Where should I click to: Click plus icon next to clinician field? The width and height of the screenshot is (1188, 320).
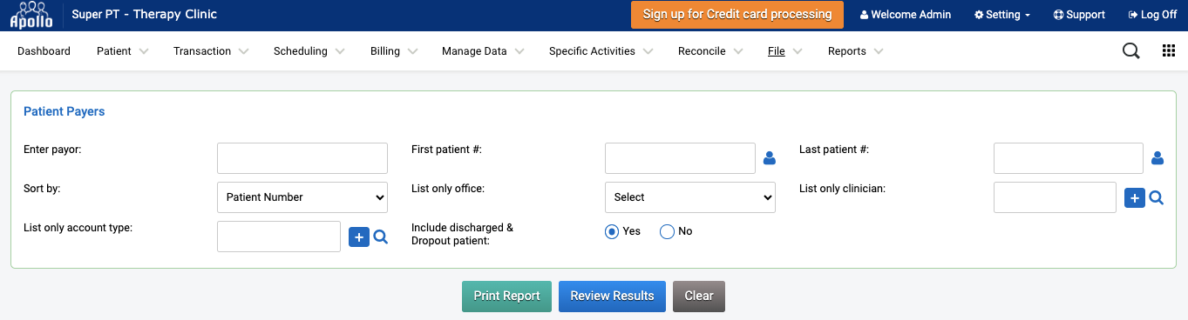click(1134, 198)
